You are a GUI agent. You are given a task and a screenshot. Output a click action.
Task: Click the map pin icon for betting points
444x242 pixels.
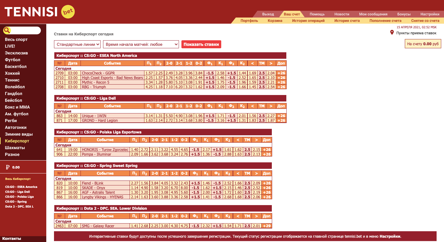[392, 33]
